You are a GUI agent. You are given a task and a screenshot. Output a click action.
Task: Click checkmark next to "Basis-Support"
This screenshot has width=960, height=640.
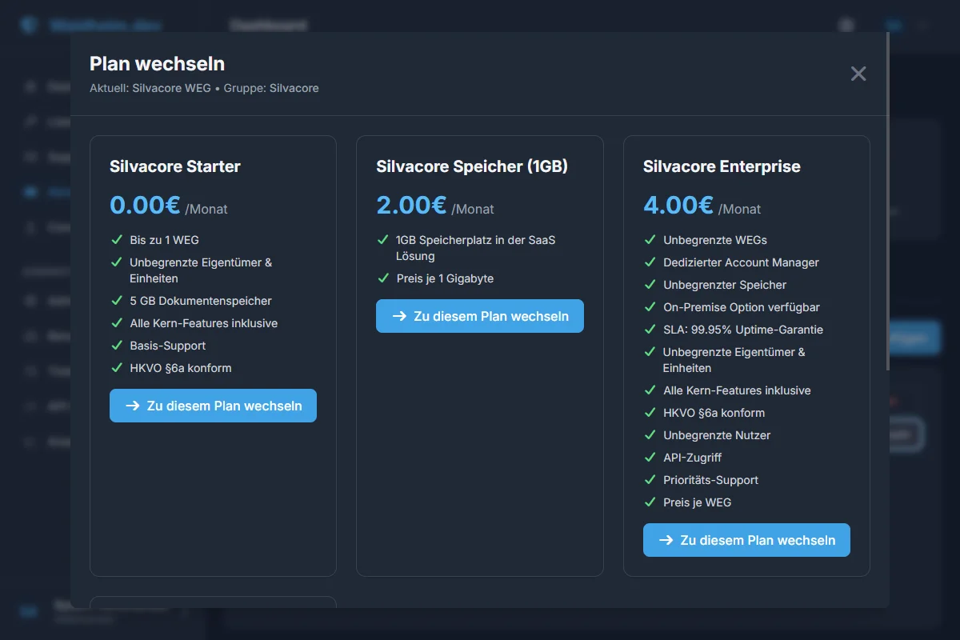[117, 346]
